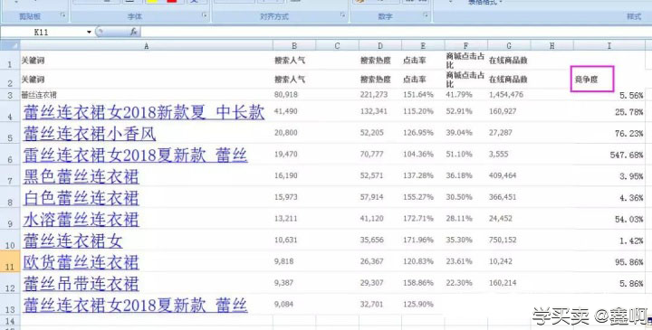Viewport: 652px width, 330px height.
Task: Select column G header
Action: 509,46
